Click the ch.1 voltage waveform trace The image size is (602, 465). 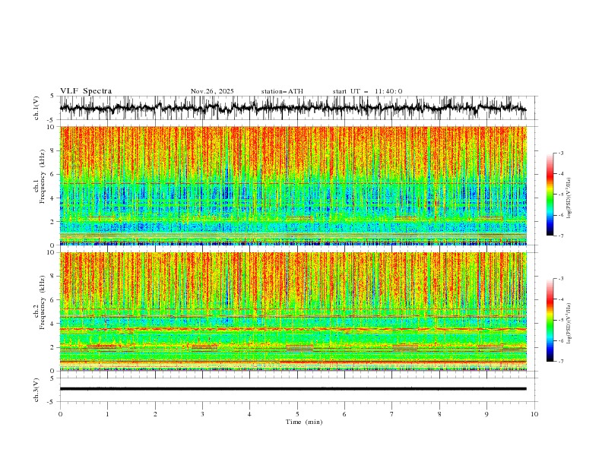pyautogui.click(x=293, y=108)
